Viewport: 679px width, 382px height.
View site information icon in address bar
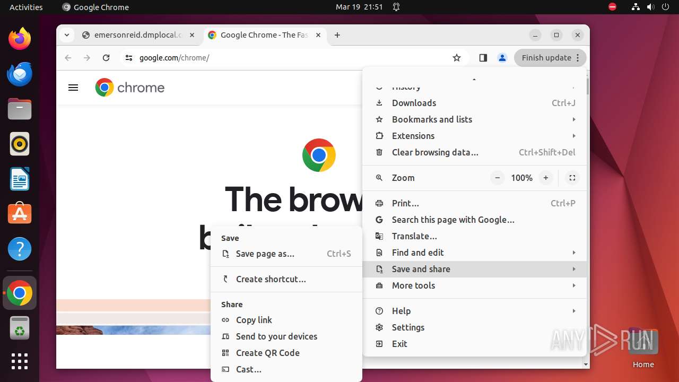[x=128, y=58]
